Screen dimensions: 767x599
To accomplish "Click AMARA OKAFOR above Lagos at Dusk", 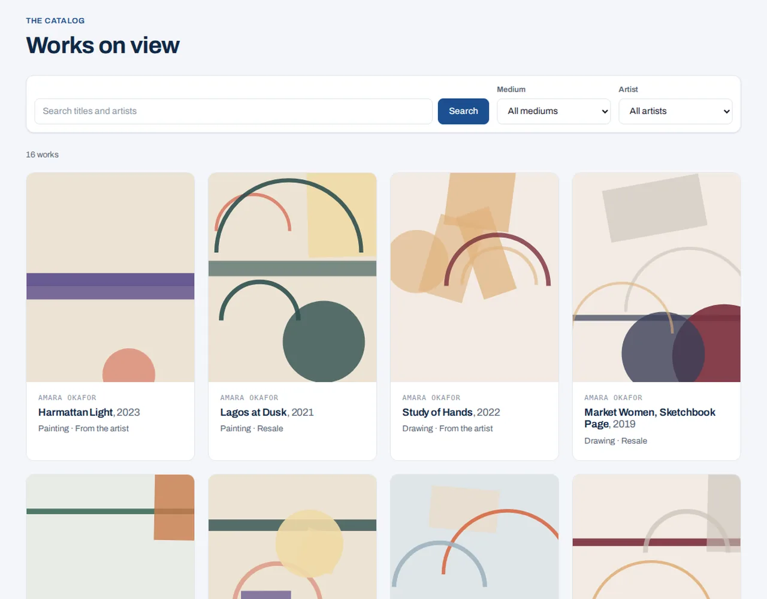I will coord(249,398).
